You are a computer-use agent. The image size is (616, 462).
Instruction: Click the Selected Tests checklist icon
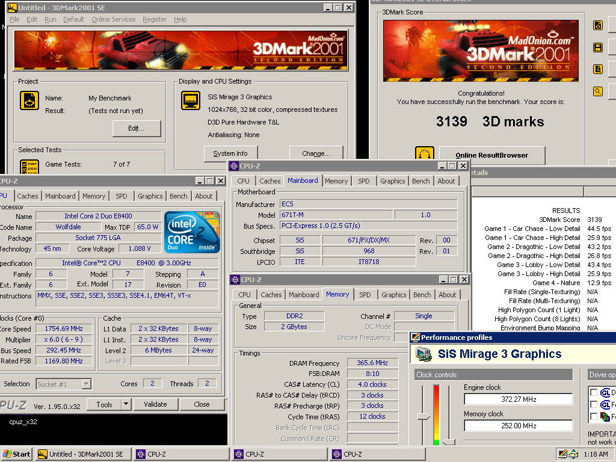[29, 167]
